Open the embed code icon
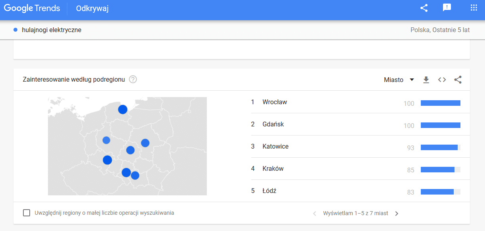Viewport: 485px width, 231px height. pos(442,80)
